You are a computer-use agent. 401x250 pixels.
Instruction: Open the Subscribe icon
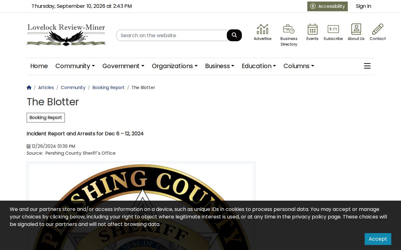(333, 29)
